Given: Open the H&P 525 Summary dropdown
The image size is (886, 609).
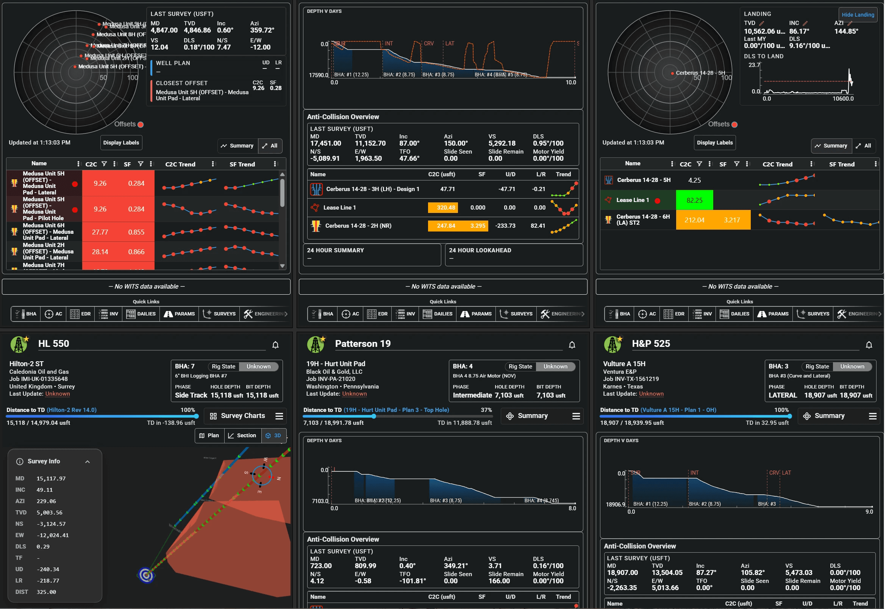Looking at the screenshot, I should click(829, 416).
